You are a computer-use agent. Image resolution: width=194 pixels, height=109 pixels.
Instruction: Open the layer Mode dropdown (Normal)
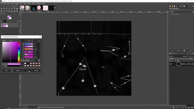tap(186, 56)
